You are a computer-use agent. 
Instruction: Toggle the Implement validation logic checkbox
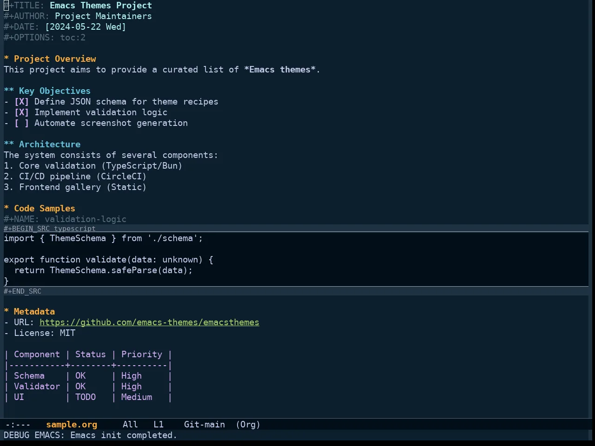(x=21, y=112)
